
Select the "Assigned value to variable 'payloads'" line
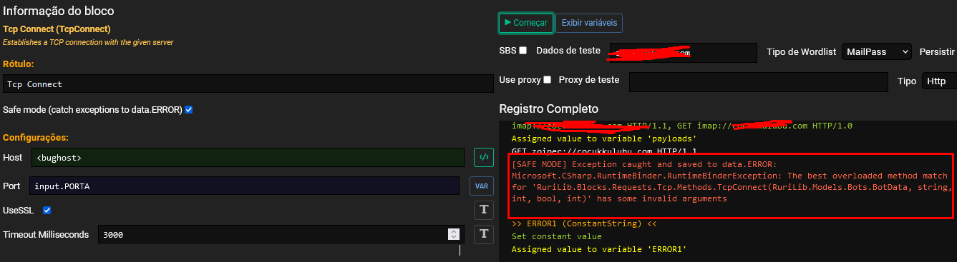[604, 138]
